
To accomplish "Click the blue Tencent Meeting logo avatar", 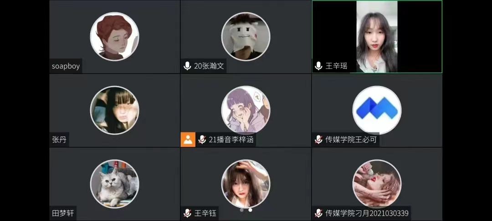I will pyautogui.click(x=377, y=110).
